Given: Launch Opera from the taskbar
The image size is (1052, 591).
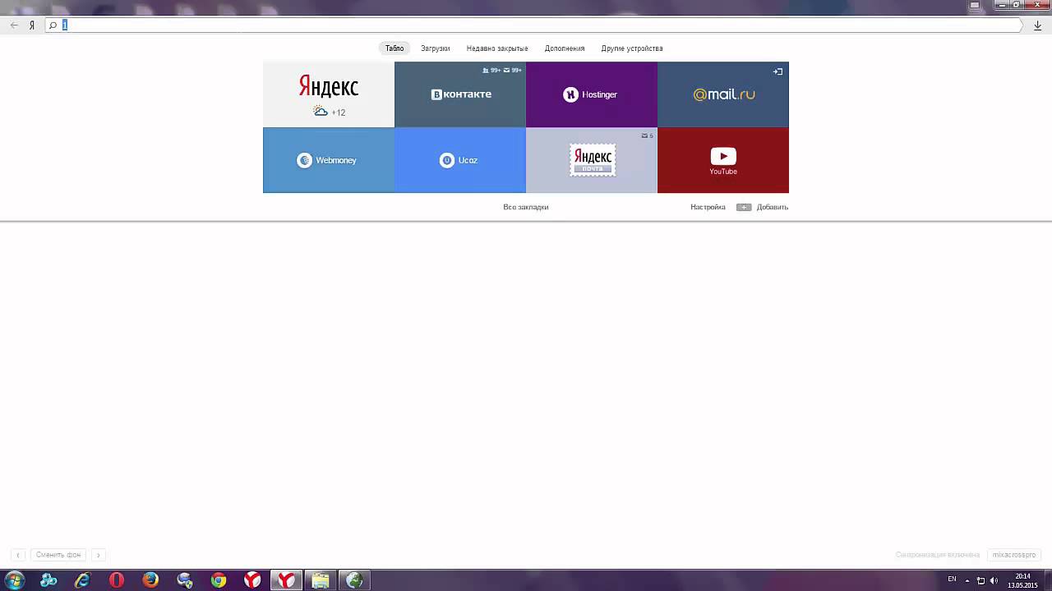Looking at the screenshot, I should click(x=117, y=580).
